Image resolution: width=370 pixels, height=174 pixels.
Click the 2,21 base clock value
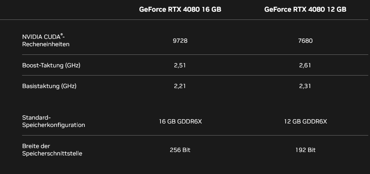tap(180, 86)
